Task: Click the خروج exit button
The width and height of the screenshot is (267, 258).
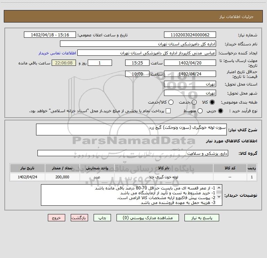Action: click(x=57, y=218)
